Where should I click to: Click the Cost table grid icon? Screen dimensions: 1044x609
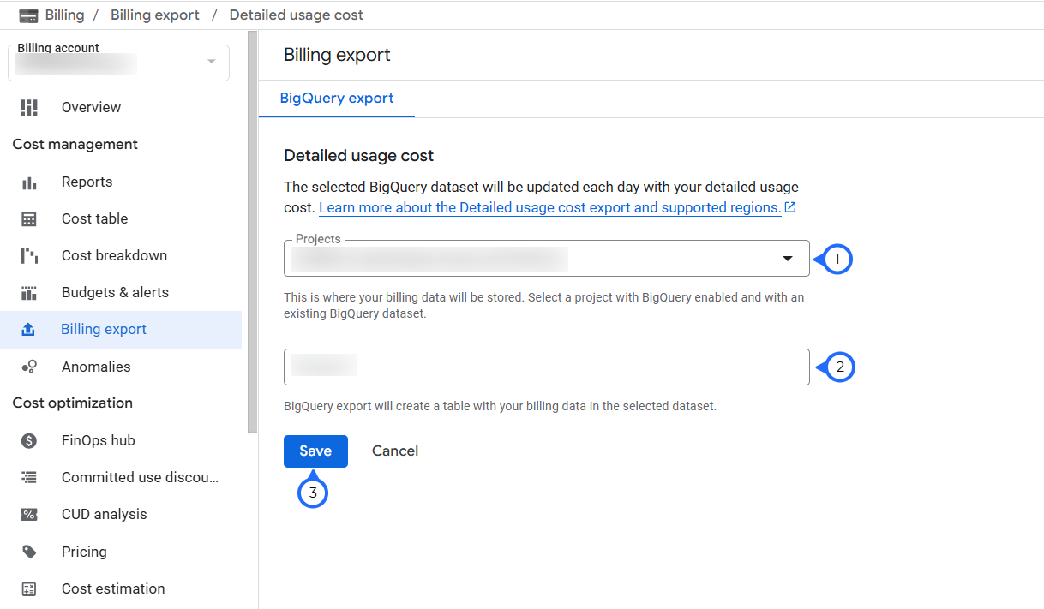pyautogui.click(x=29, y=218)
